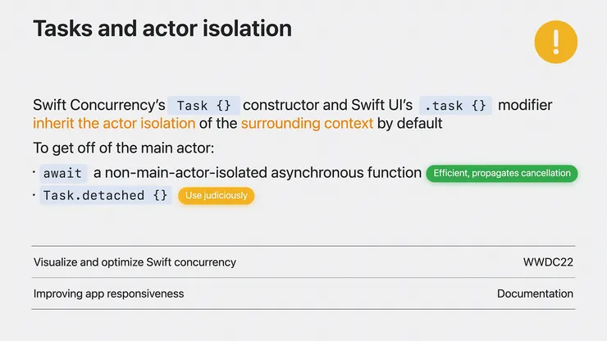Select the "await" code keyword

coord(62,174)
